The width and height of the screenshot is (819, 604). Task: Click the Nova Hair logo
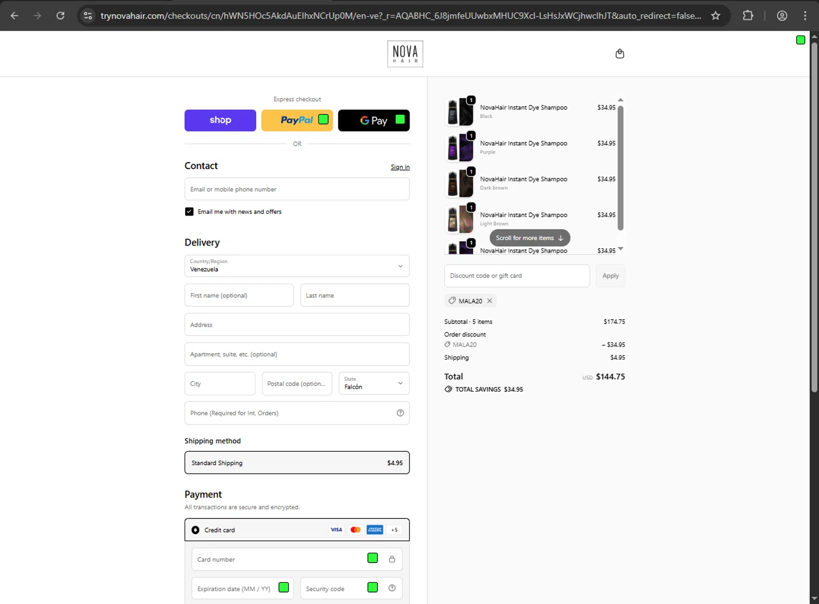point(405,54)
